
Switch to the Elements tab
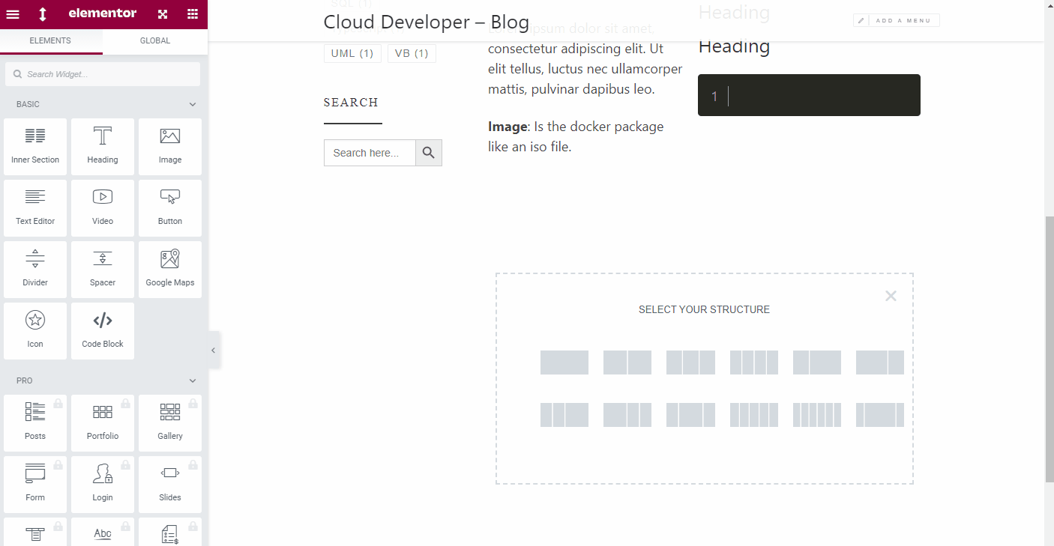51,40
